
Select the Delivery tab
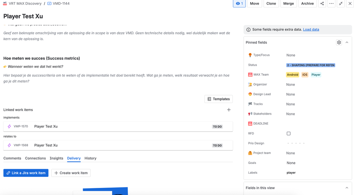point(74,158)
